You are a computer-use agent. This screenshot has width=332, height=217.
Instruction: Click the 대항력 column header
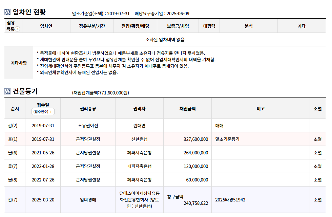click(x=209, y=26)
